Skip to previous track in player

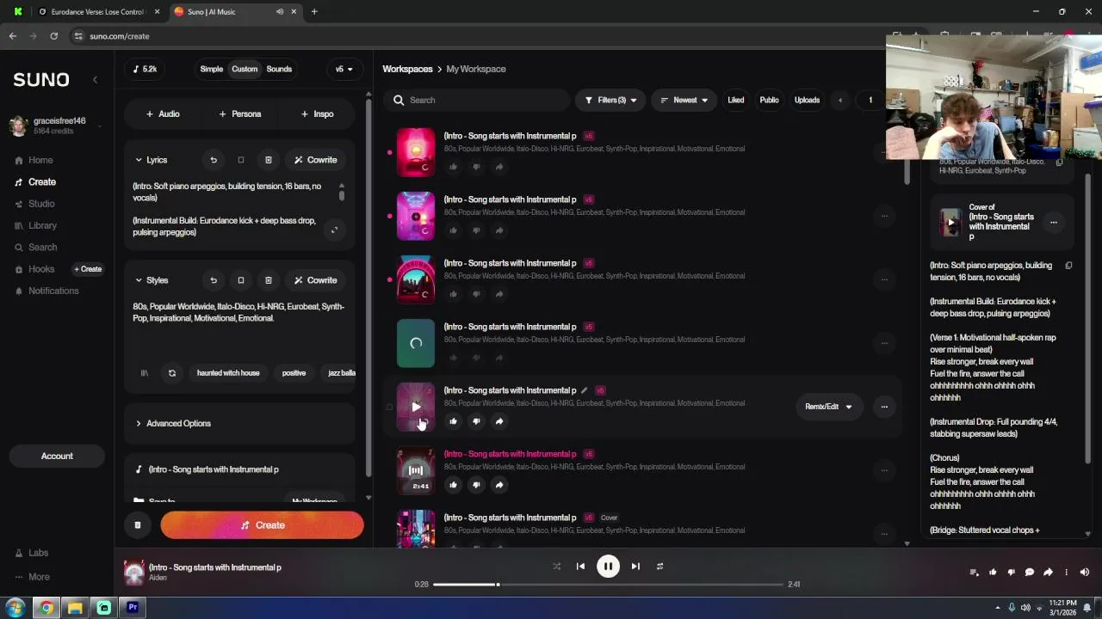coord(580,567)
